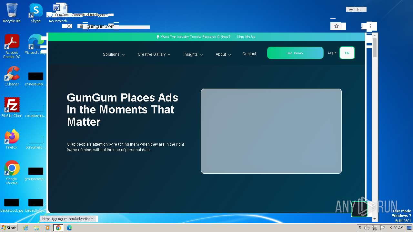The image size is (413, 232).
Task: Open the network tray icon
Action: (x=375, y=228)
